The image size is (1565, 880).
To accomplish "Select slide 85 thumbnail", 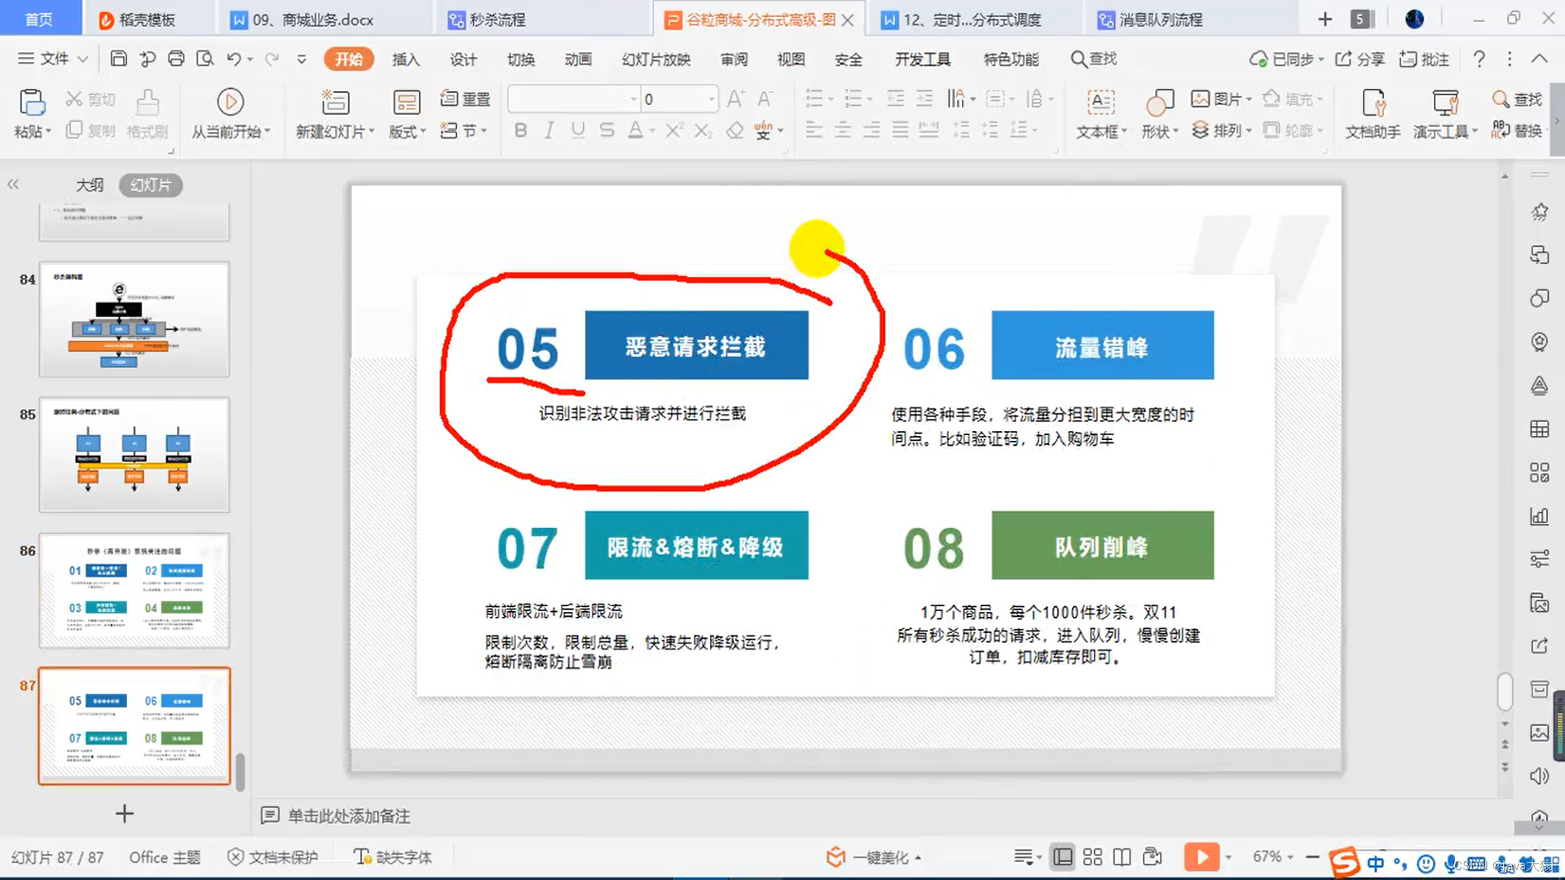I will coord(134,455).
